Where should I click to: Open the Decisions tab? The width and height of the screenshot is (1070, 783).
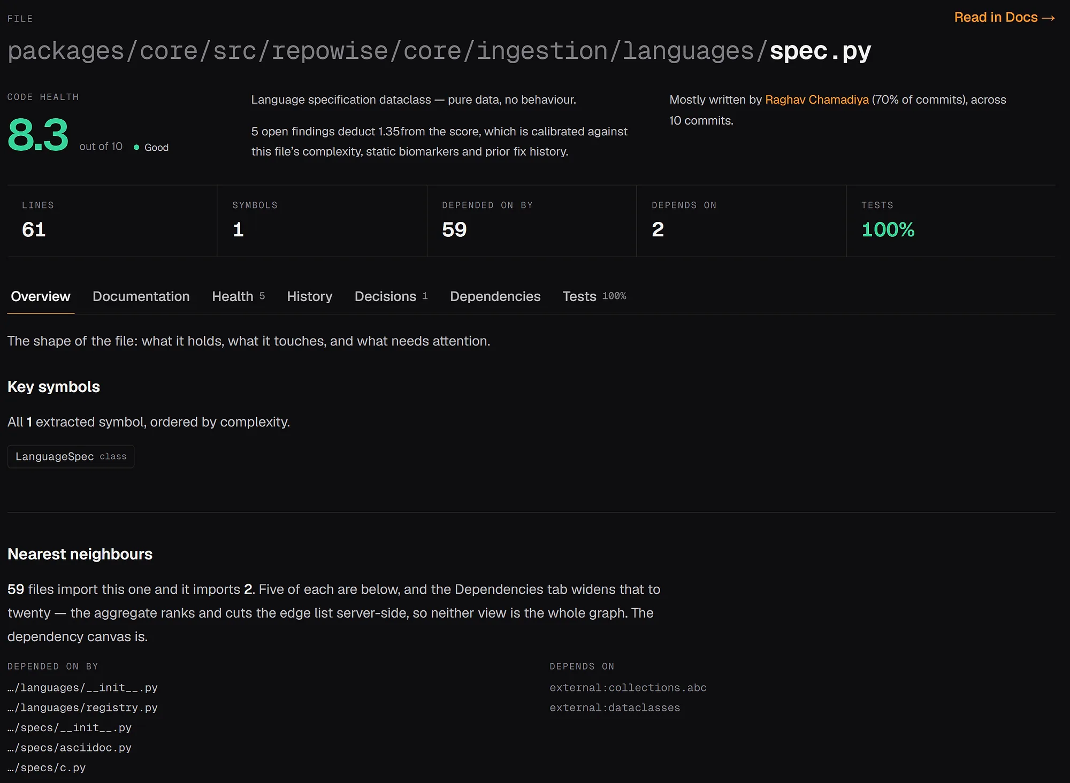click(391, 296)
